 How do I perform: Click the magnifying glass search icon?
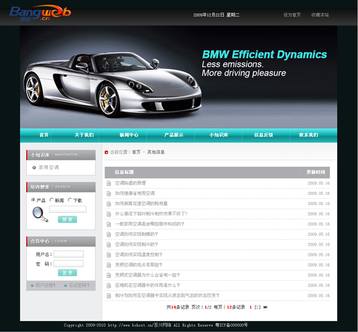(x=39, y=214)
